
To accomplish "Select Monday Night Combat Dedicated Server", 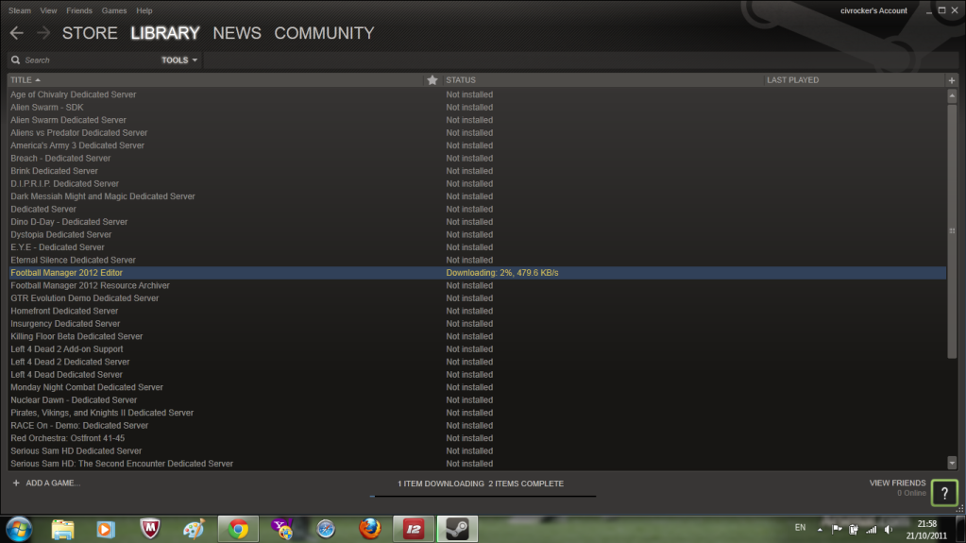I will (x=87, y=387).
